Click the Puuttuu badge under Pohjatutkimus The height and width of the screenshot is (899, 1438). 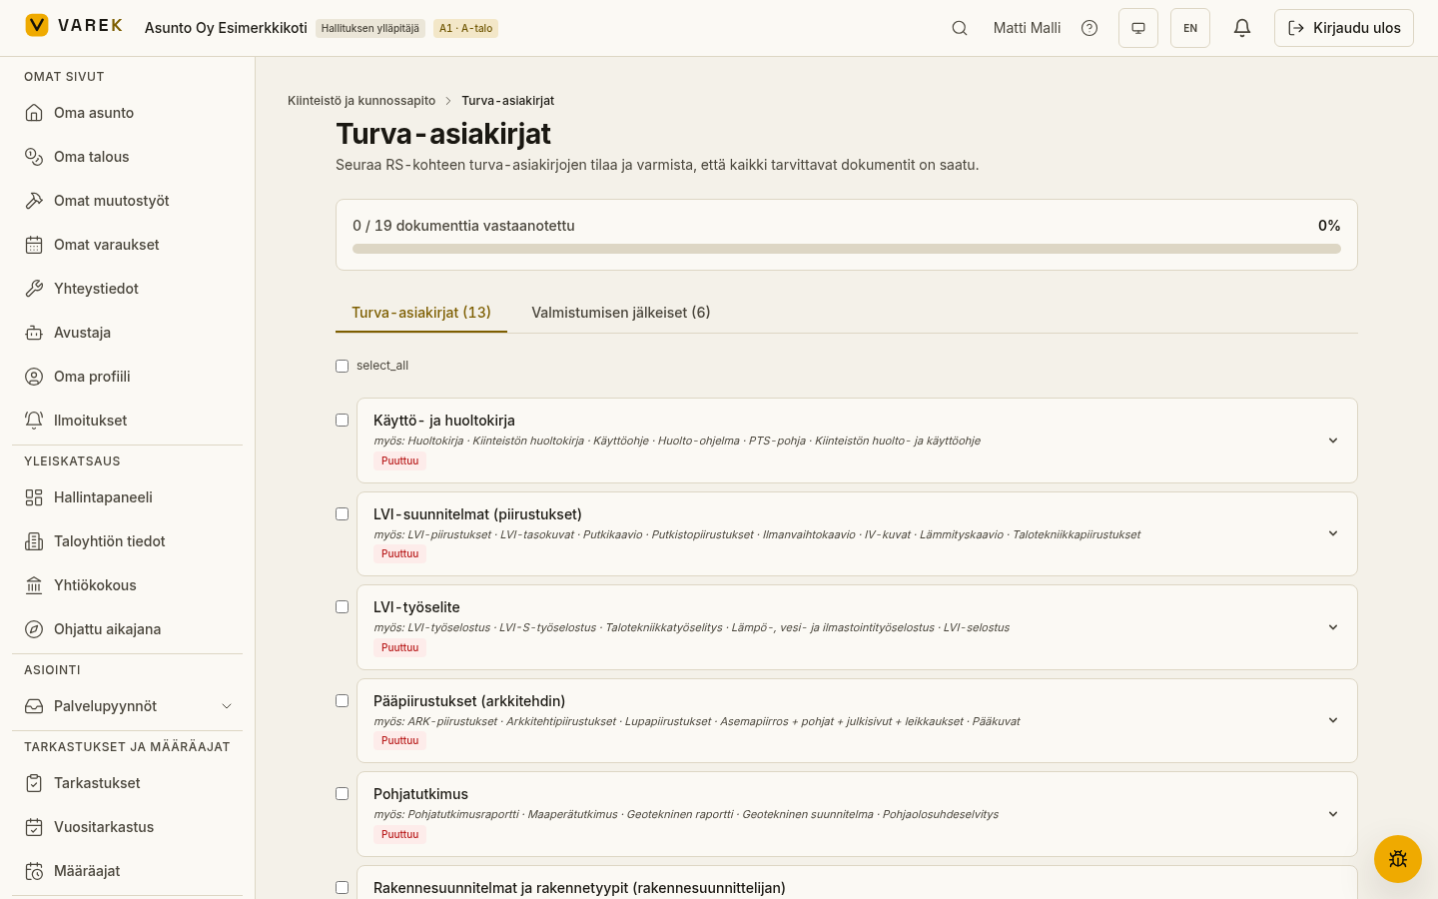[x=399, y=834]
